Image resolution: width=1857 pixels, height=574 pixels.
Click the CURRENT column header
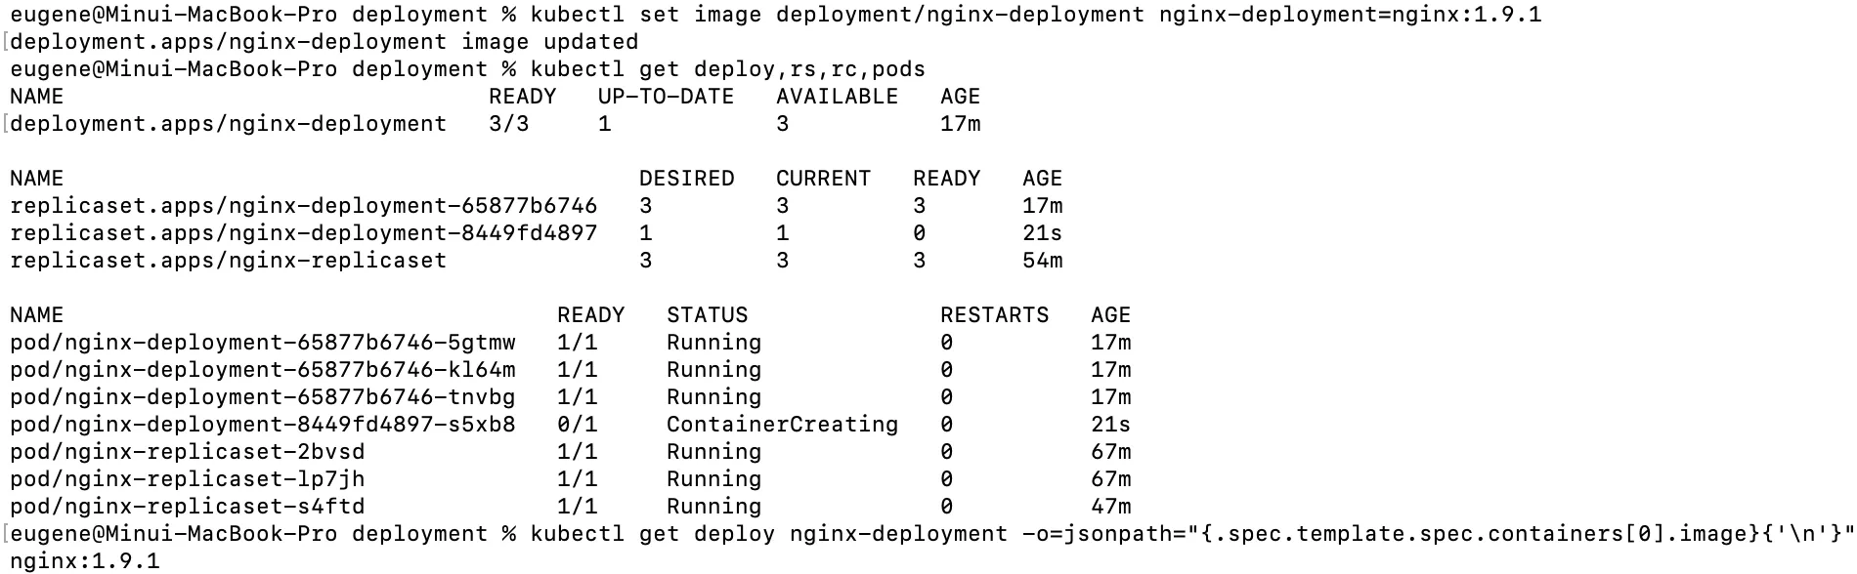click(x=823, y=179)
